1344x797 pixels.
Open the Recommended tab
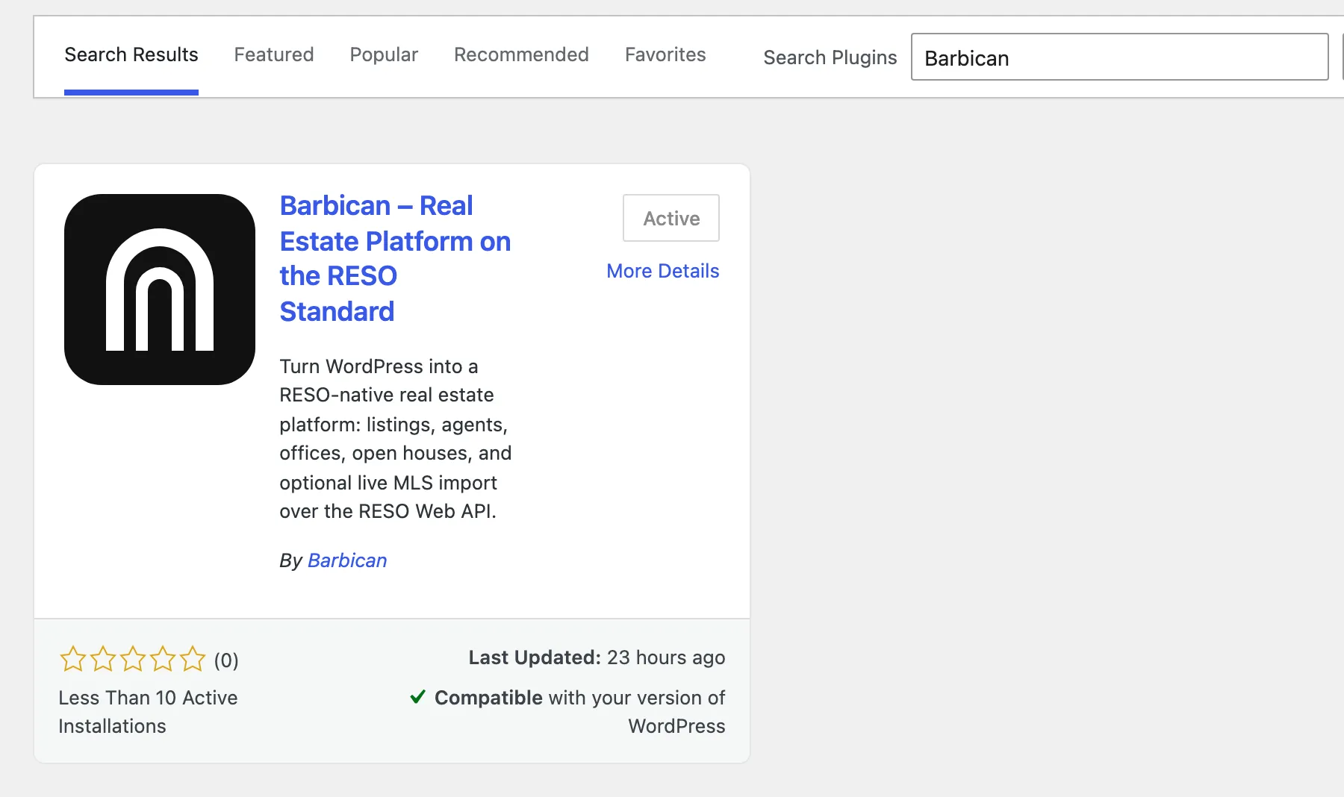521,54
